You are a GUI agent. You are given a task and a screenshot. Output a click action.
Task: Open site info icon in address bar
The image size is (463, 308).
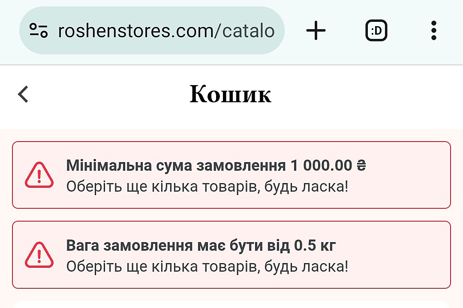(x=39, y=30)
